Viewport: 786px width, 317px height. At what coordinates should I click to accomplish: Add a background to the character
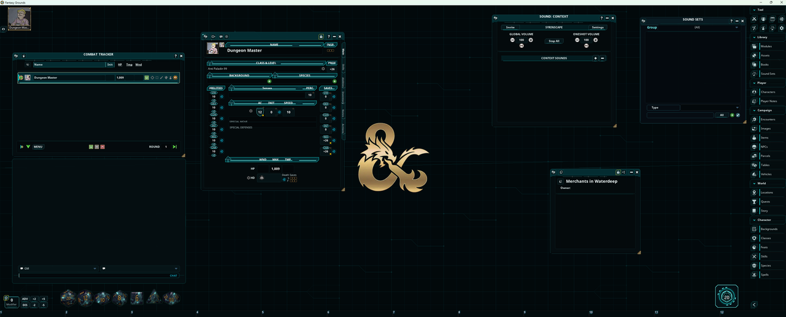[x=269, y=81]
